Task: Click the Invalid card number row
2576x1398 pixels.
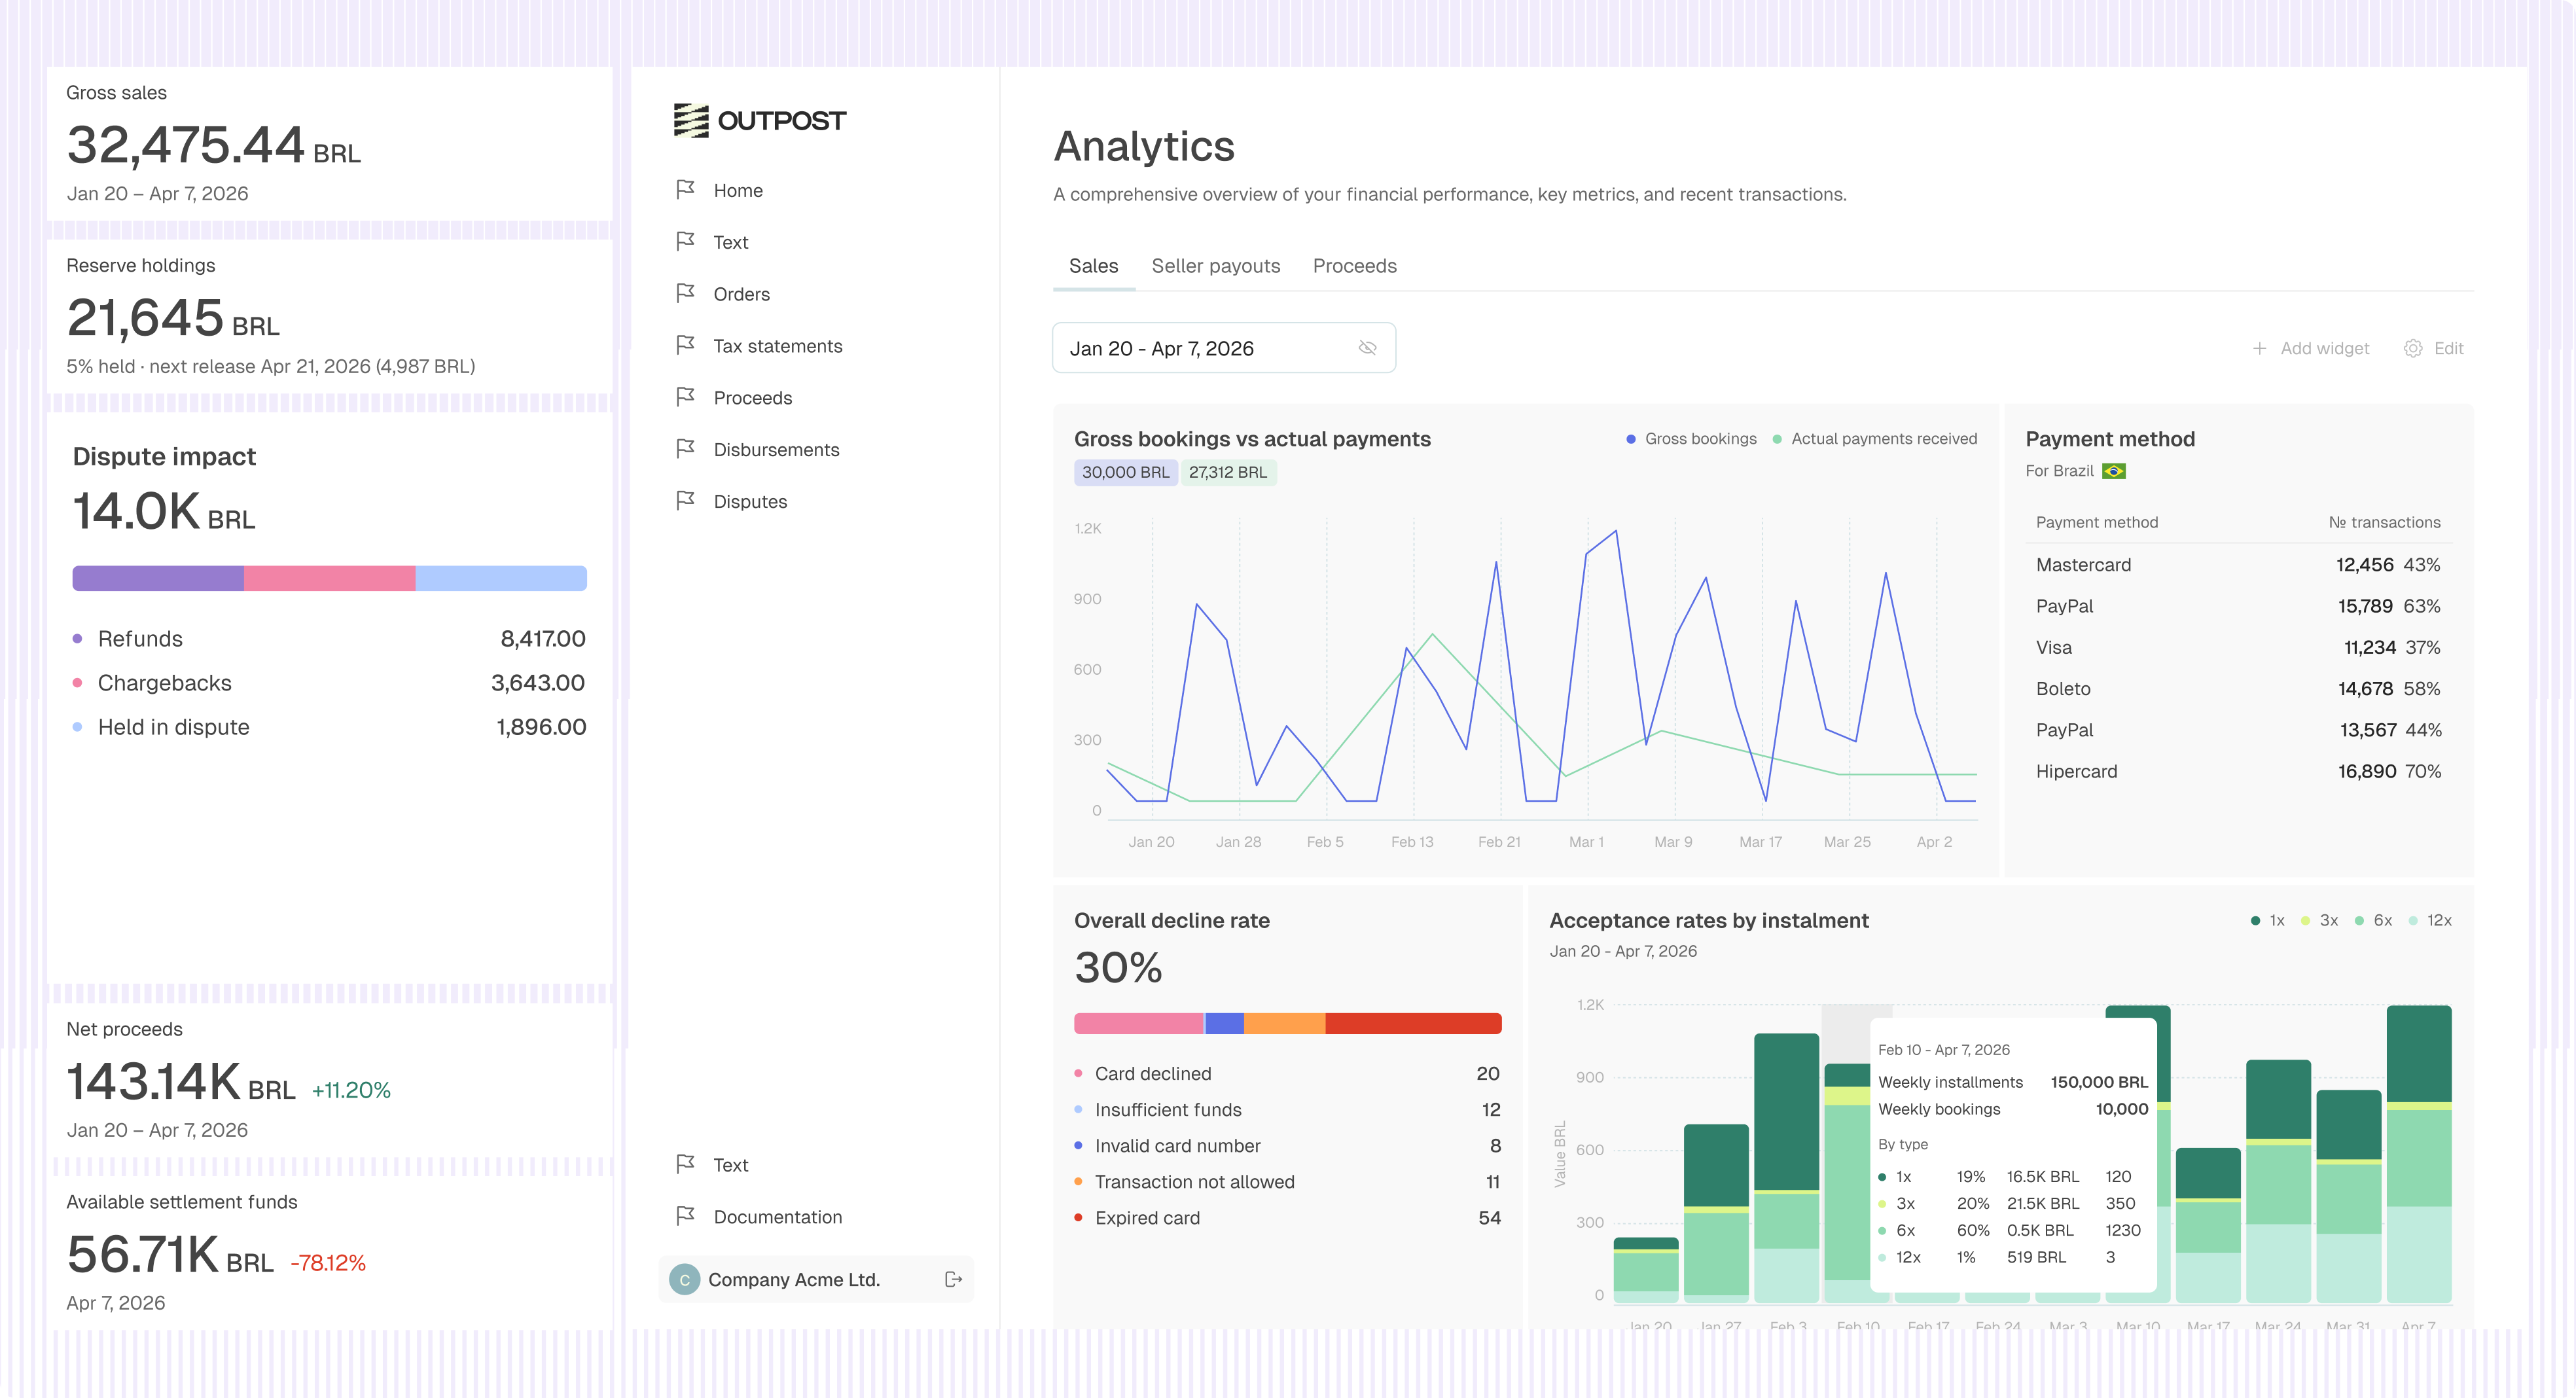Action: (x=1287, y=1146)
